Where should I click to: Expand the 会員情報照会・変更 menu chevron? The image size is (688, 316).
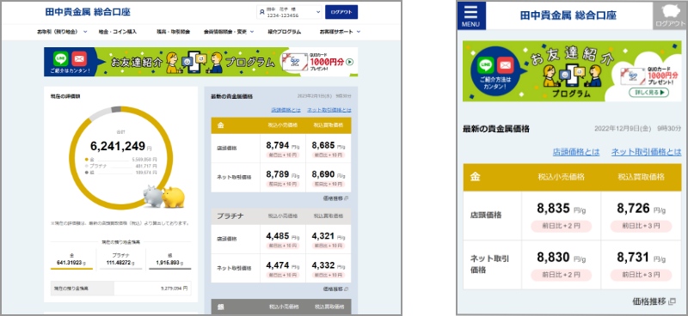point(251,32)
